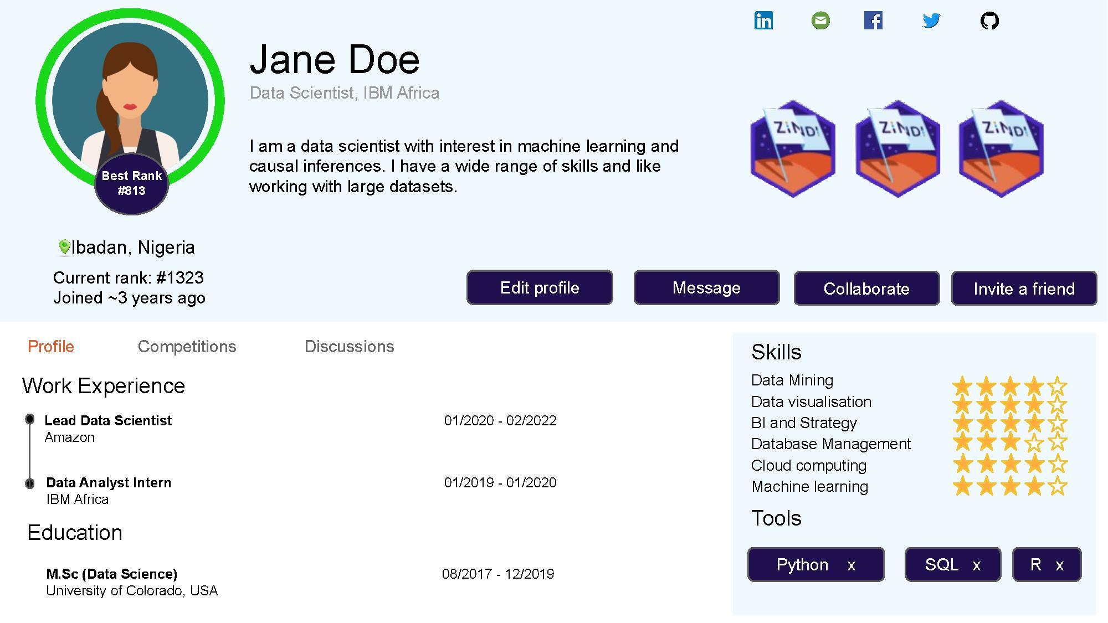
Task: Click the location pin icon near Ibadan
Action: (64, 247)
